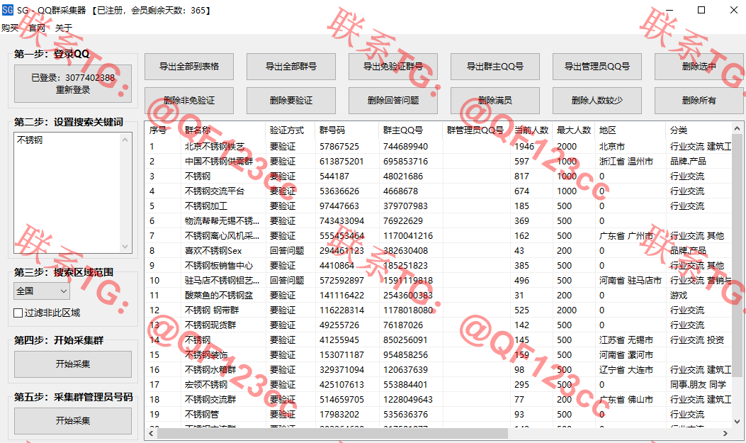The image size is (746, 443).
Task: Click the 群号码 column header
Action: [347, 130]
